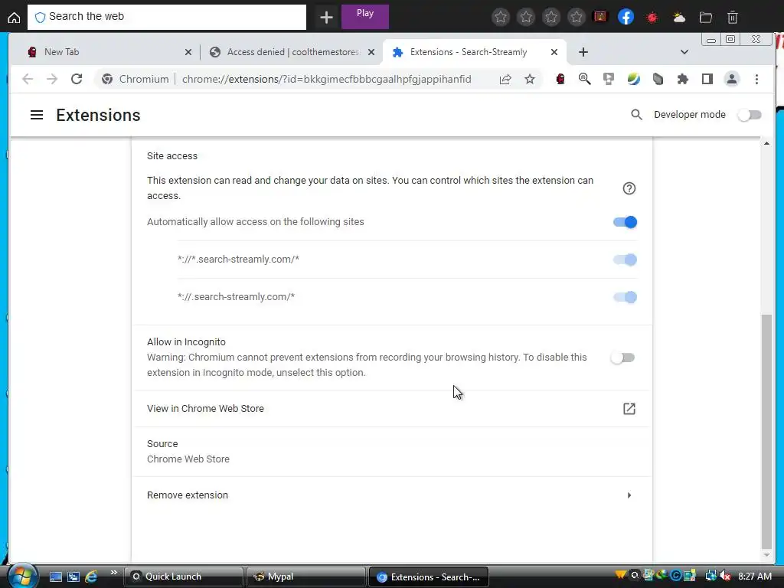Open the Extensions hamburger menu
This screenshot has height=588, width=784.
coord(37,115)
